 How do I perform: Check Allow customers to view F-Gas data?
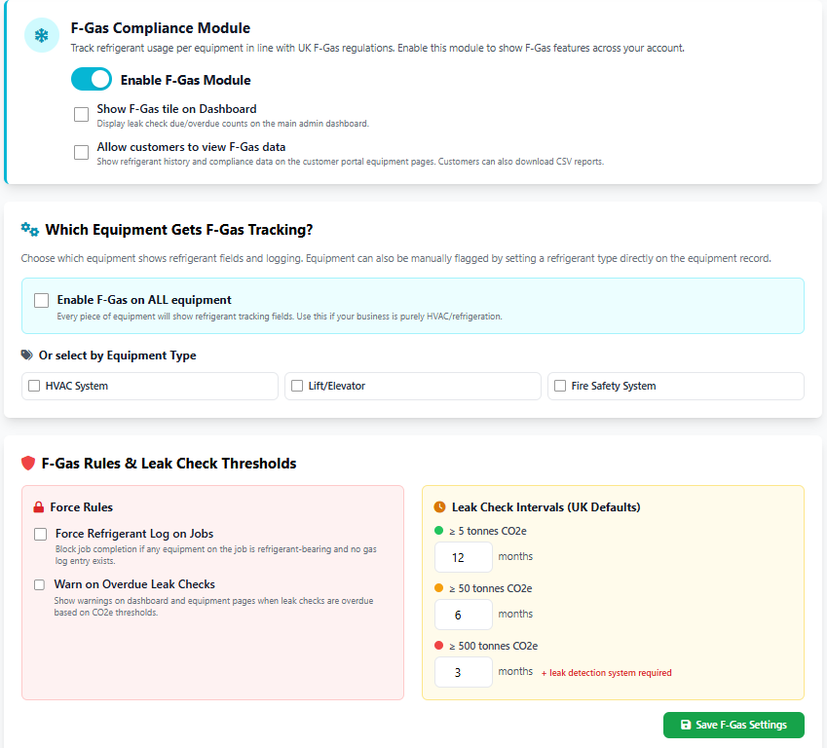[81, 153]
